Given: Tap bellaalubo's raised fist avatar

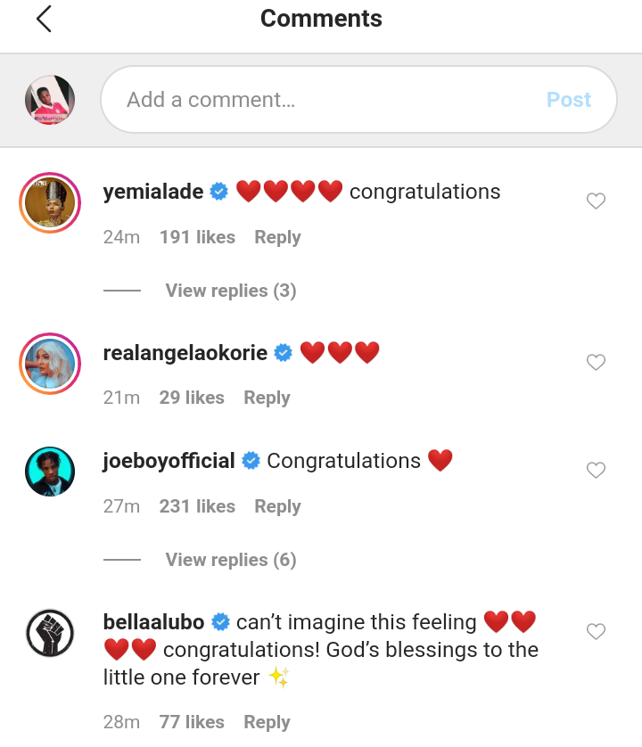Looking at the screenshot, I should (50, 633).
